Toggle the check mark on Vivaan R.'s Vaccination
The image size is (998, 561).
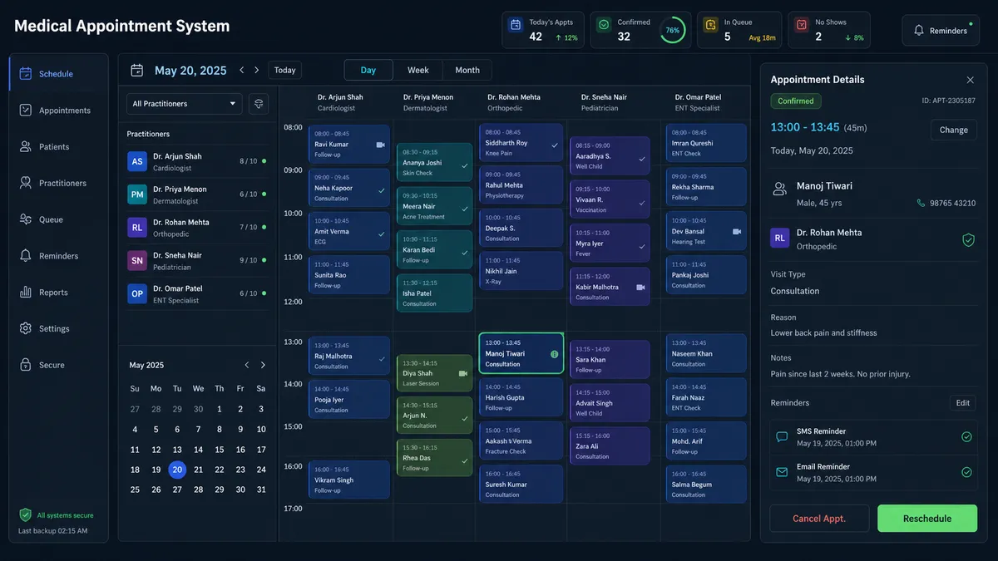click(641, 202)
